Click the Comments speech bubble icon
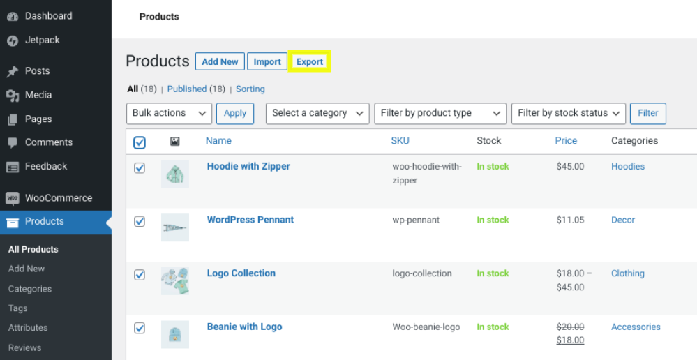Image resolution: width=697 pixels, height=360 pixels. 13,142
